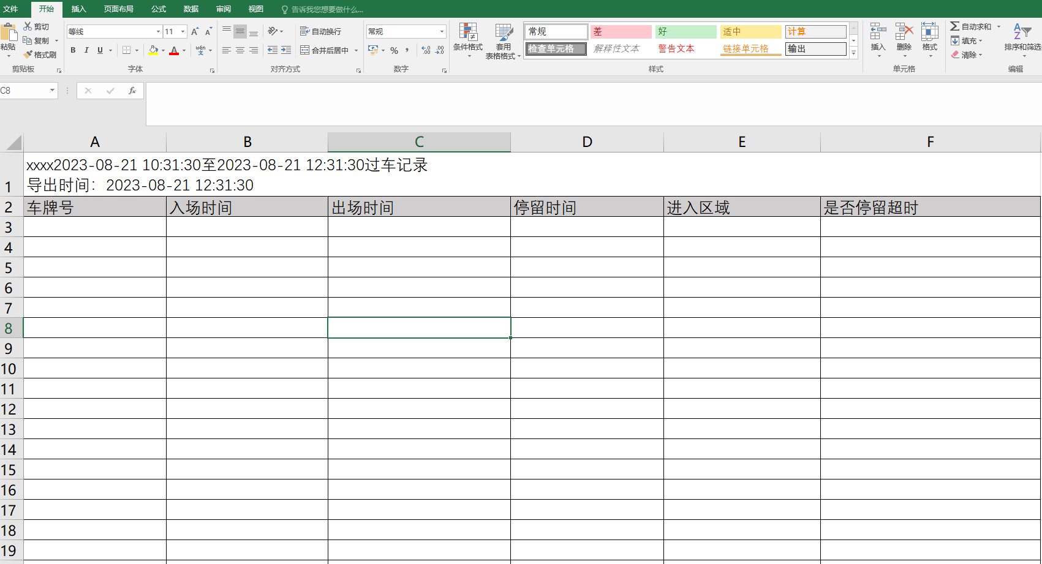Screen dimensions: 1042x564
Task: Expand the font color dropdown arrow
Action: tap(184, 50)
